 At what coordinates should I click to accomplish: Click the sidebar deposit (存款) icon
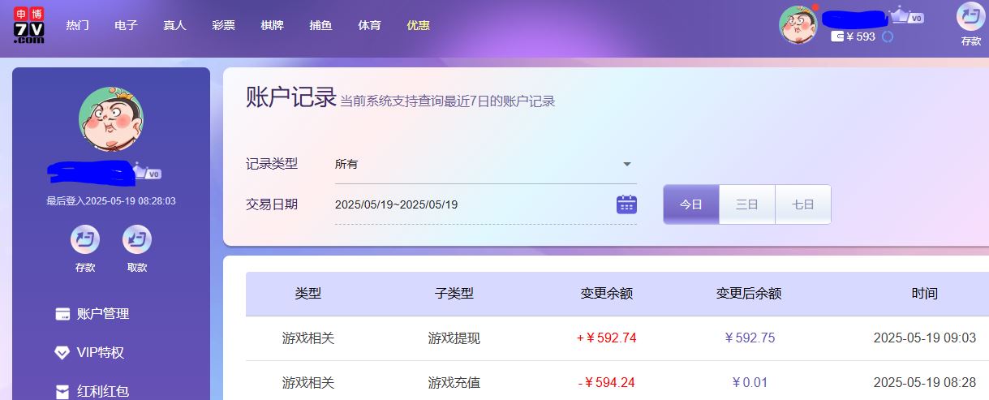tap(85, 240)
